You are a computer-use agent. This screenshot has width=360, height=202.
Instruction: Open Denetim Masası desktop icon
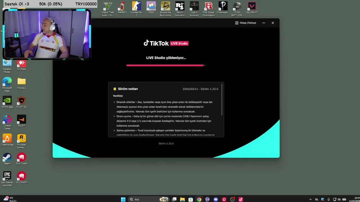(x=7, y=66)
